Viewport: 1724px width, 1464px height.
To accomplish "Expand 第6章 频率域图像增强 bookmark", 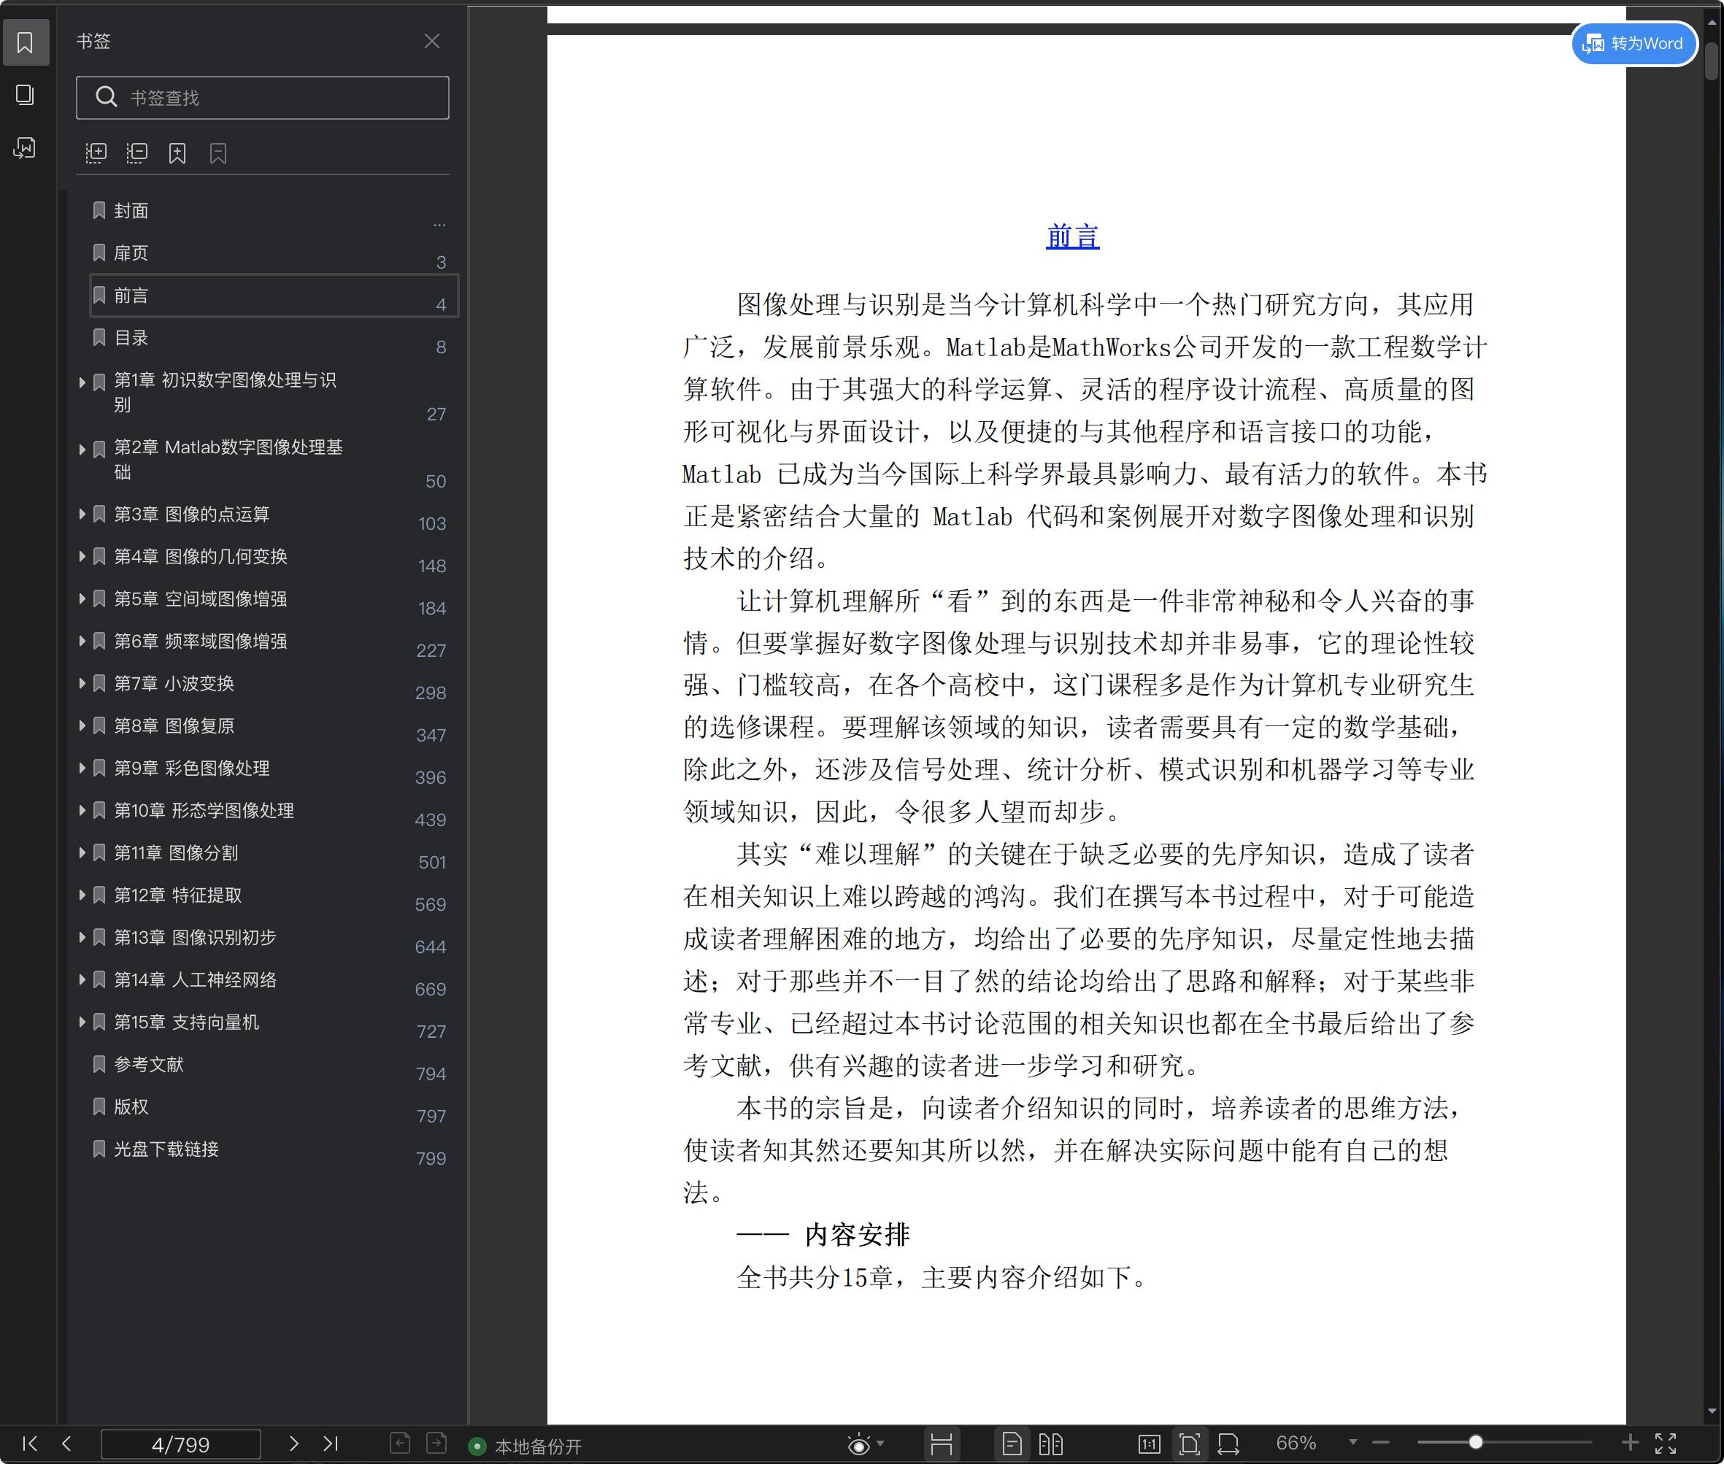I will (x=82, y=642).
